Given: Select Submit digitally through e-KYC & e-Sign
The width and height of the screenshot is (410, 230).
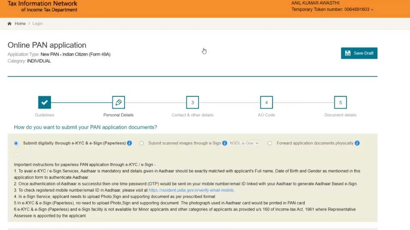Looking at the screenshot, I should pos(16,143).
